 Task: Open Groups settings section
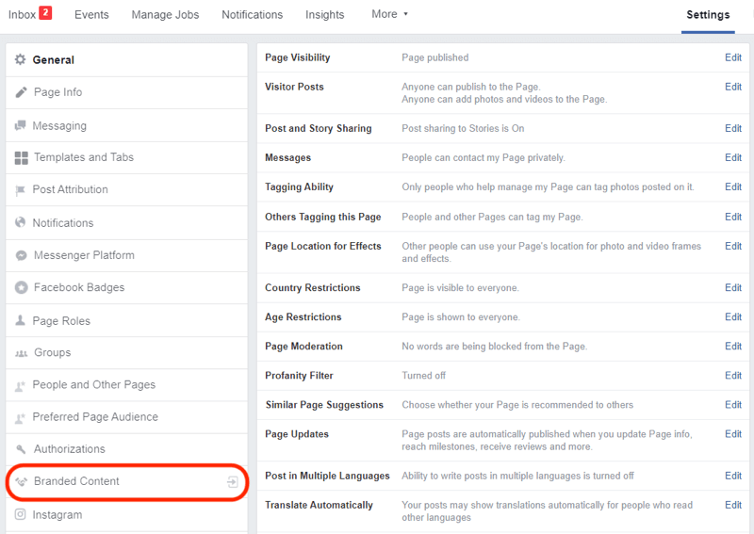126,353
